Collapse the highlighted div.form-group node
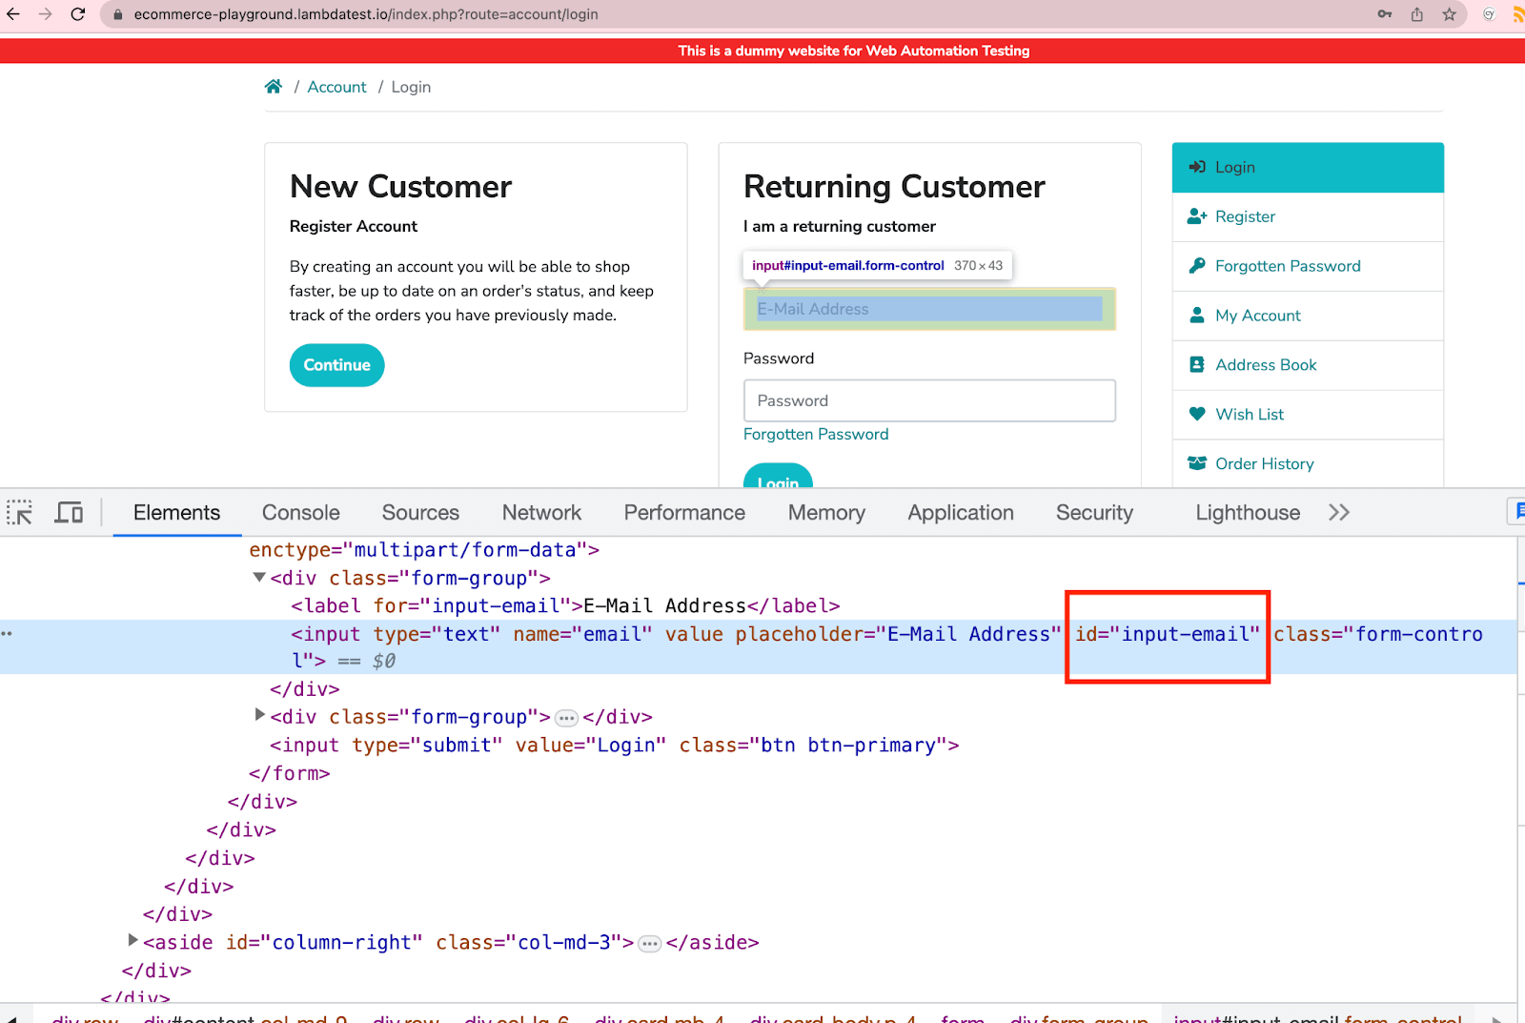 (258, 576)
